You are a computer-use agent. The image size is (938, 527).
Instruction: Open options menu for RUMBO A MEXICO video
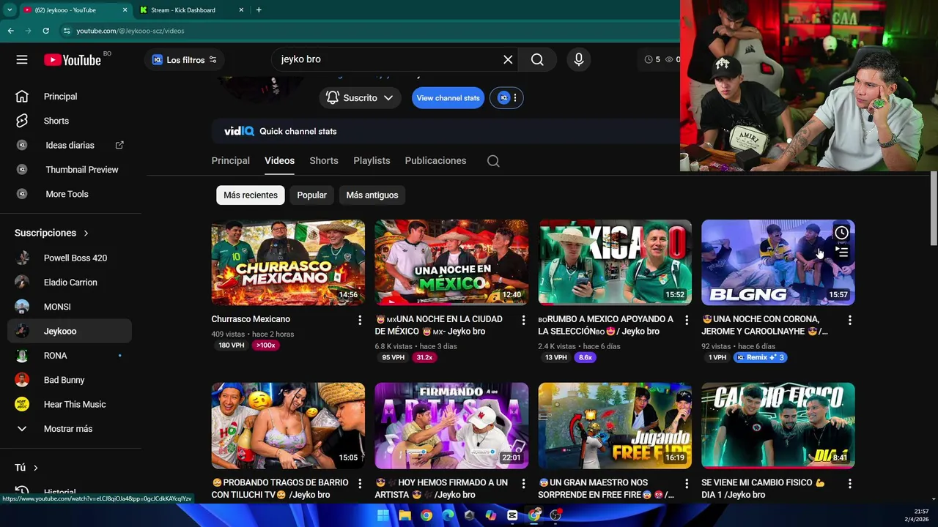[687, 320]
